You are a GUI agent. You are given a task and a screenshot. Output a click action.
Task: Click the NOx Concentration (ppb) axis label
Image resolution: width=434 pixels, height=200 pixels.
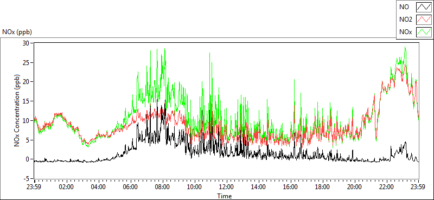click(x=17, y=110)
